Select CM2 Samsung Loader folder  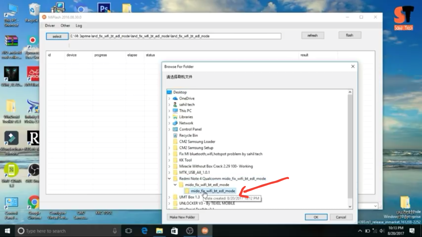coord(197,142)
